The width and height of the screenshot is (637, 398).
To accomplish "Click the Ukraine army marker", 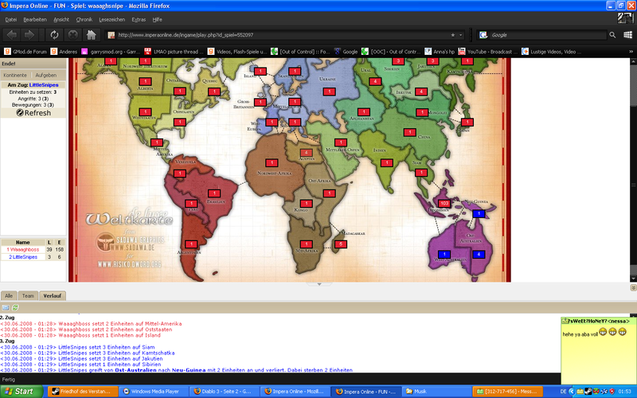I will pyautogui.click(x=329, y=92).
